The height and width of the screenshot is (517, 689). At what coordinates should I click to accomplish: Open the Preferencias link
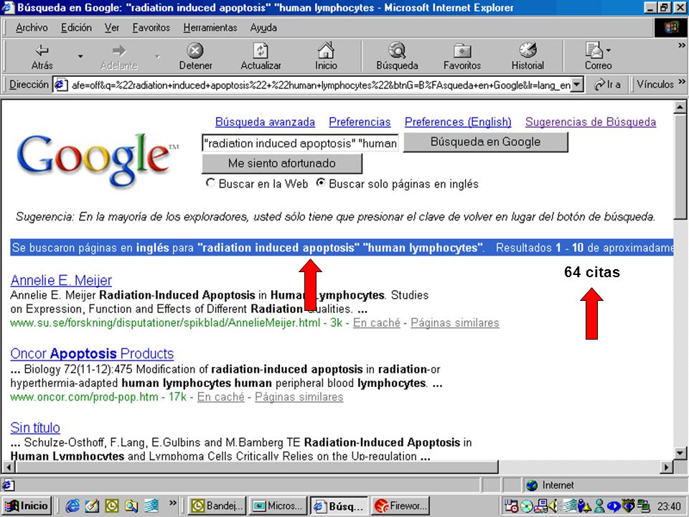[x=360, y=122]
